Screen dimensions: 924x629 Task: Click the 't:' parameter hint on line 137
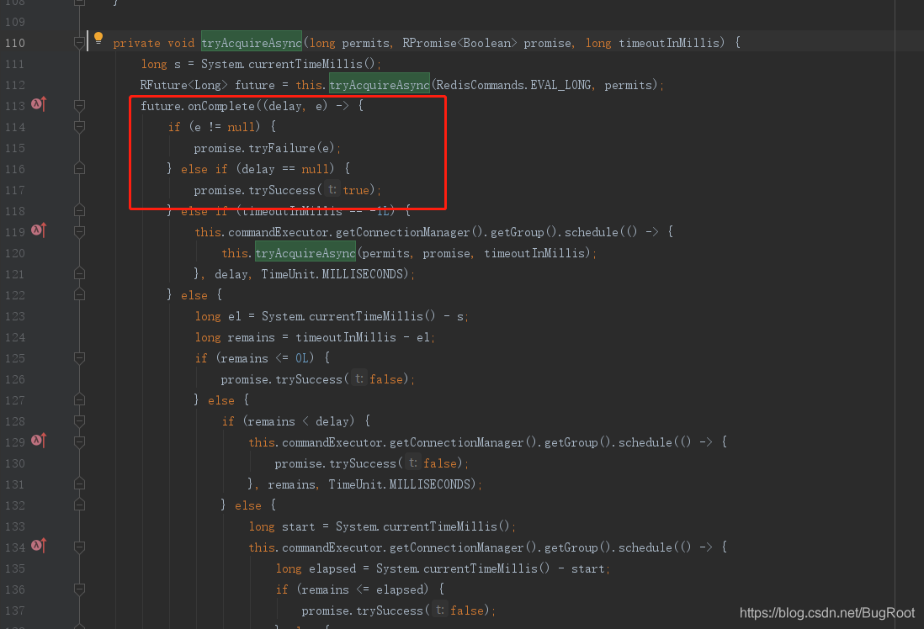tap(439, 610)
